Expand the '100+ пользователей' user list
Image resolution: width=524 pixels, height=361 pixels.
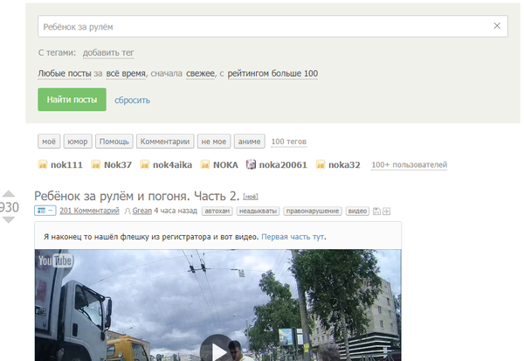coord(410,164)
